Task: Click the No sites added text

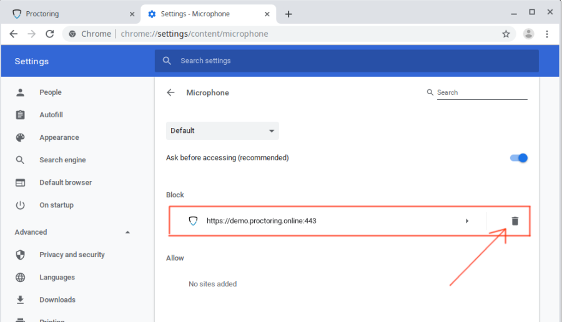Action: point(212,284)
